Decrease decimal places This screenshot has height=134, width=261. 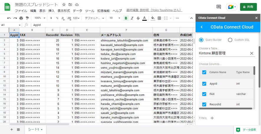click(x=62, y=18)
